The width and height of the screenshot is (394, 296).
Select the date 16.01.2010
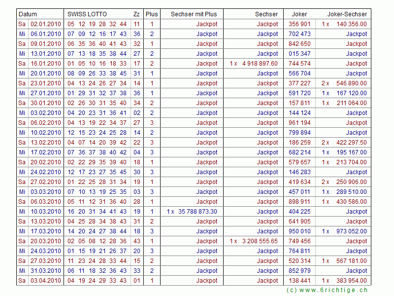46,64
